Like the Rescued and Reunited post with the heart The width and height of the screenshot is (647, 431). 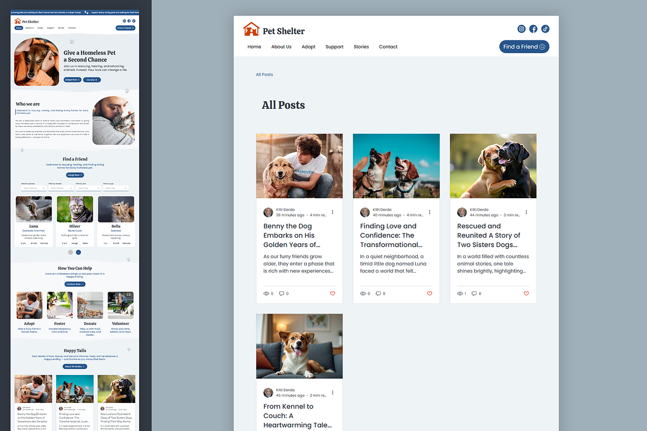click(x=526, y=294)
